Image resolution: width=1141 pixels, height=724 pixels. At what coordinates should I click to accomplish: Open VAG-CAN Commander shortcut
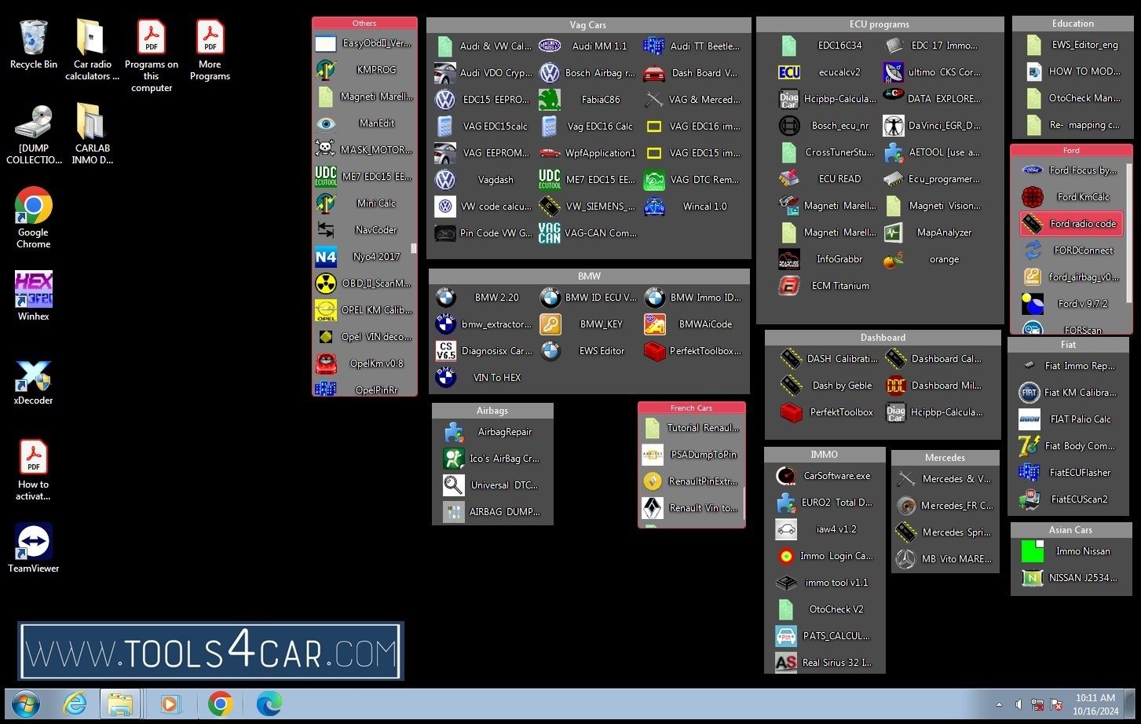click(587, 233)
